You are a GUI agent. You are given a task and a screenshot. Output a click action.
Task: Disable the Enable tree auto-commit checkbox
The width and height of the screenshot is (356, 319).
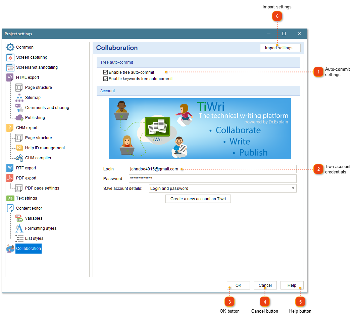105,72
